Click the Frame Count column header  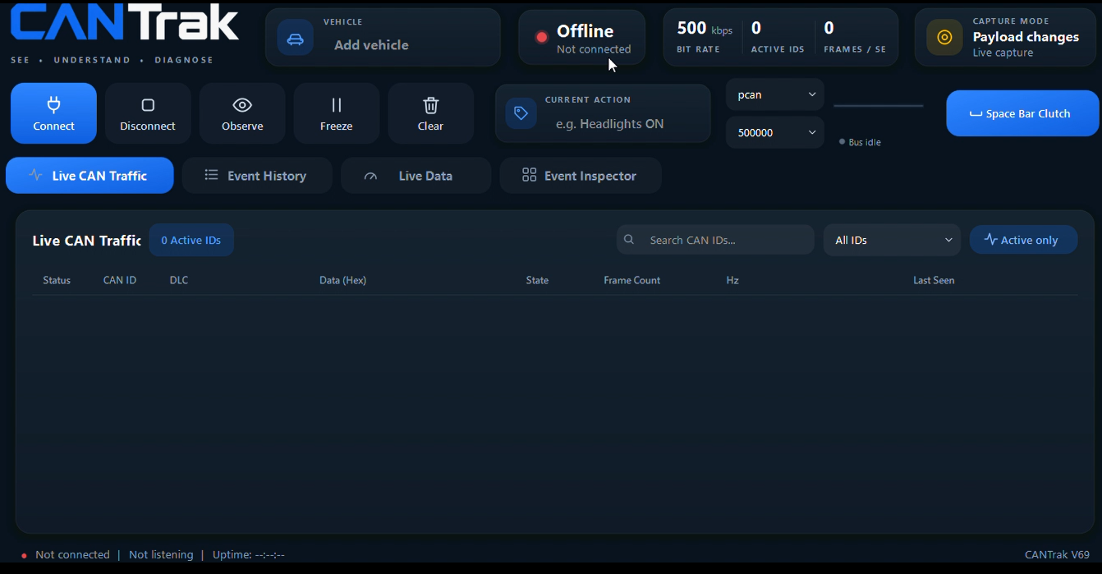pyautogui.click(x=631, y=280)
